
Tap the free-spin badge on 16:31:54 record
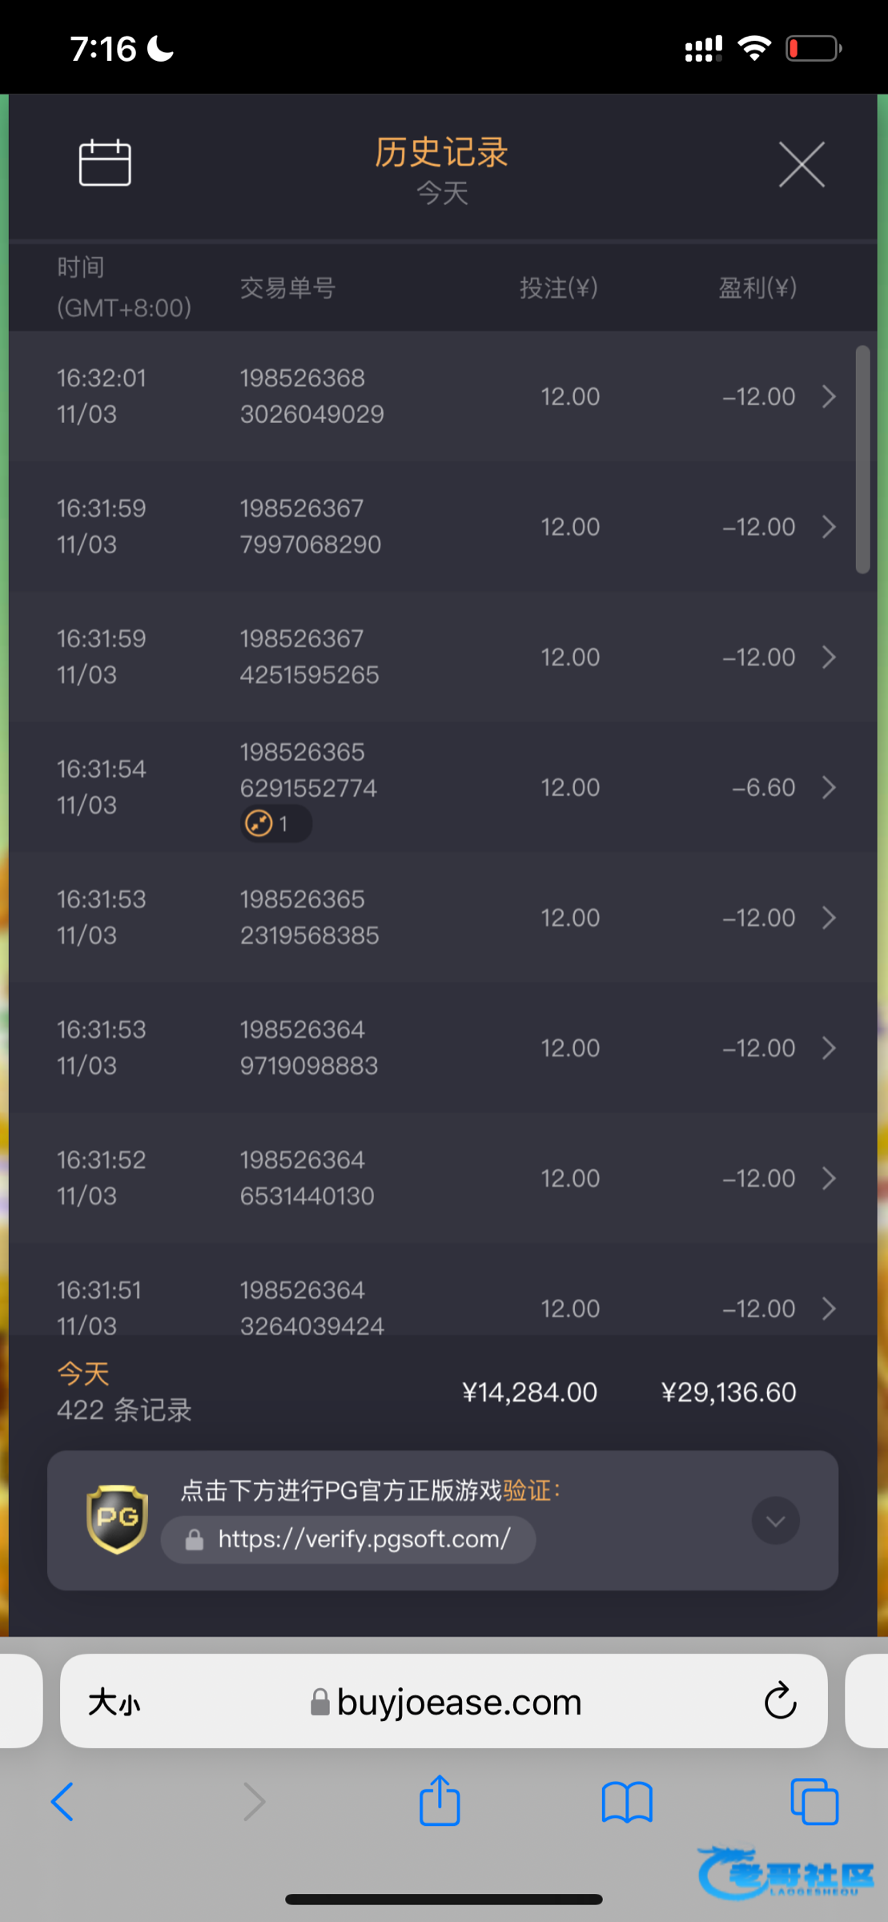(x=275, y=823)
